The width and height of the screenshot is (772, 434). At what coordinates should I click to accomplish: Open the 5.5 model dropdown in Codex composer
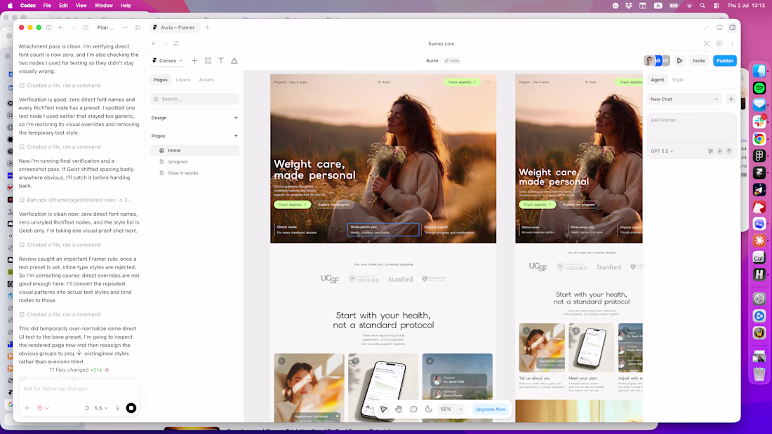[x=101, y=408]
